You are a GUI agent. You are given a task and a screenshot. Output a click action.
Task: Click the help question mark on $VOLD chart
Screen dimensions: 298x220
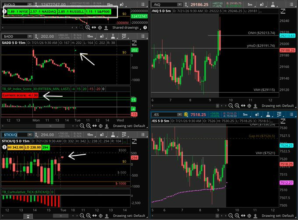tap(145, 28)
